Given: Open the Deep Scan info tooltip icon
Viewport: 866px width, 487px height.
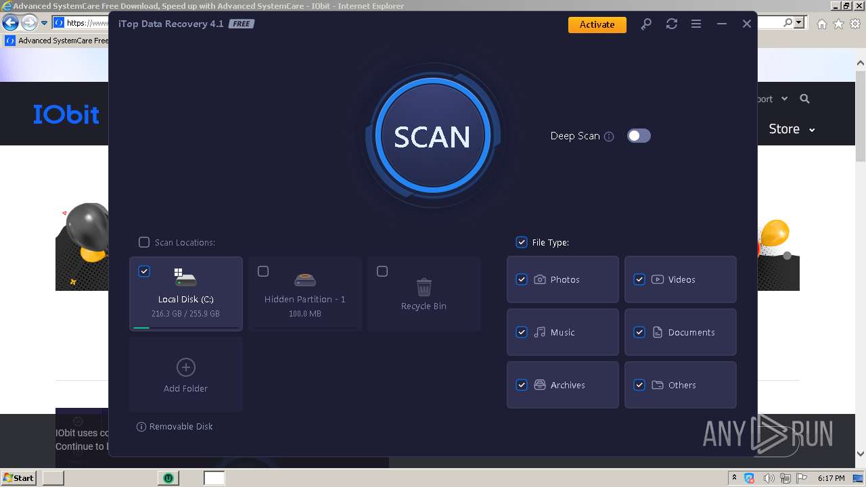Looking at the screenshot, I should (609, 137).
